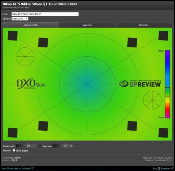Click the 'Maximum transmission: T/1.7' text
The height and width of the screenshot is (171, 175).
point(159,160)
